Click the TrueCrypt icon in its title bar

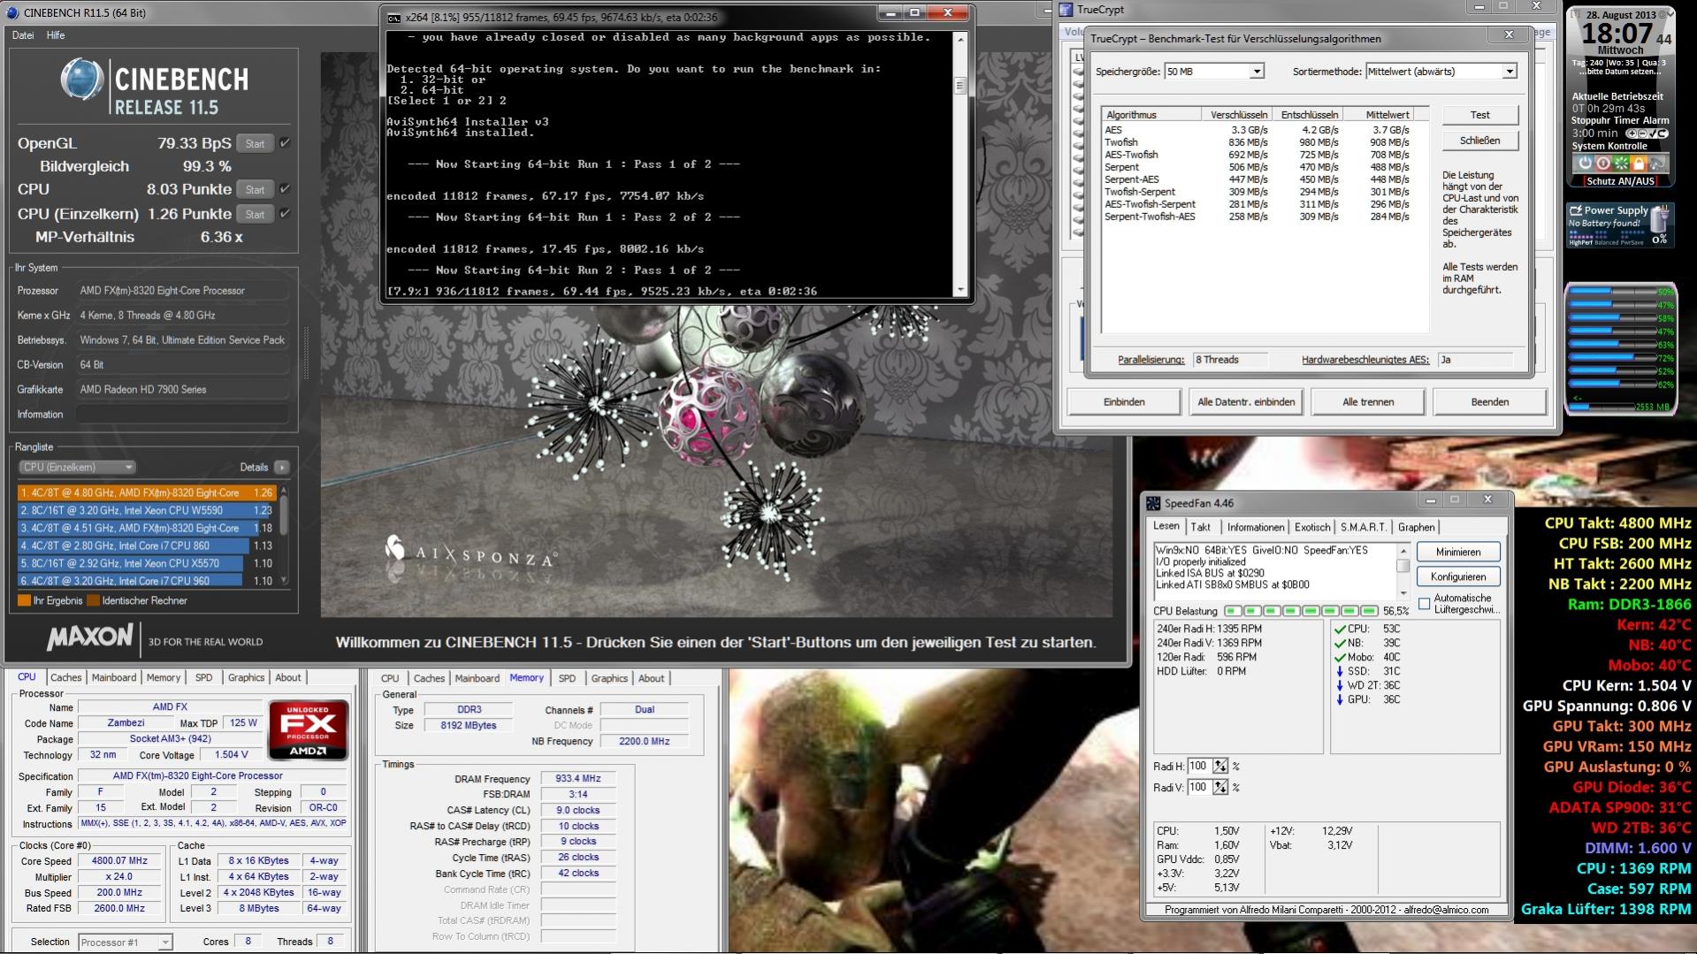pyautogui.click(x=1066, y=10)
